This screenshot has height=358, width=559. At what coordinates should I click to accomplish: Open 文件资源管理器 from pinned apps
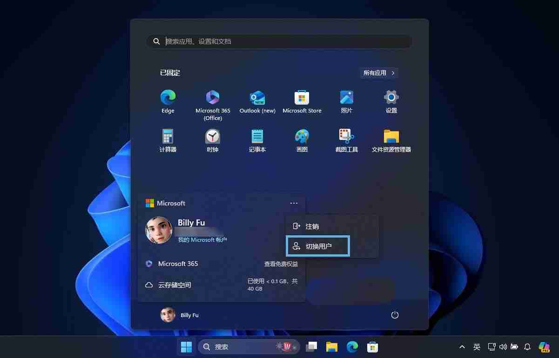click(x=391, y=137)
